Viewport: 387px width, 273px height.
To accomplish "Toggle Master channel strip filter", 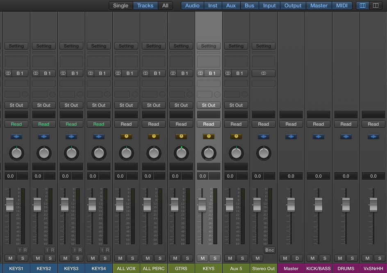I will point(319,5).
